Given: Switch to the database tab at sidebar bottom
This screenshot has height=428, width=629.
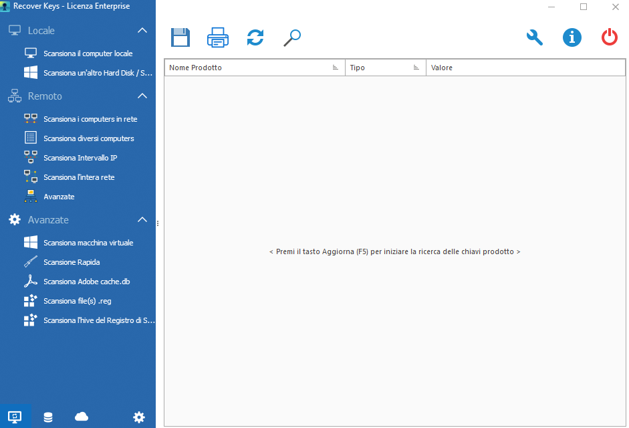Looking at the screenshot, I should pos(48,417).
